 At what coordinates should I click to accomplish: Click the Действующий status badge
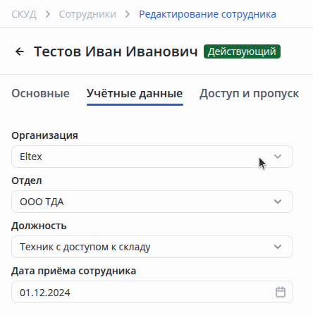[242, 51]
